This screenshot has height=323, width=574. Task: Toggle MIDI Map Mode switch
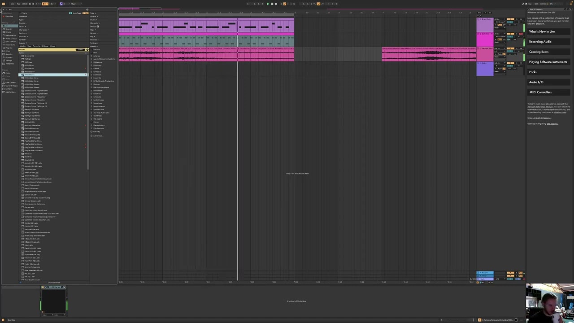pos(536,4)
